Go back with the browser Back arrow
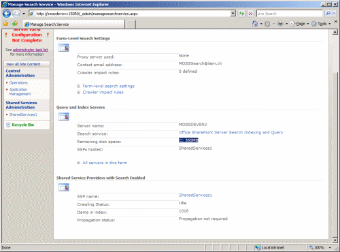 pos(7,14)
